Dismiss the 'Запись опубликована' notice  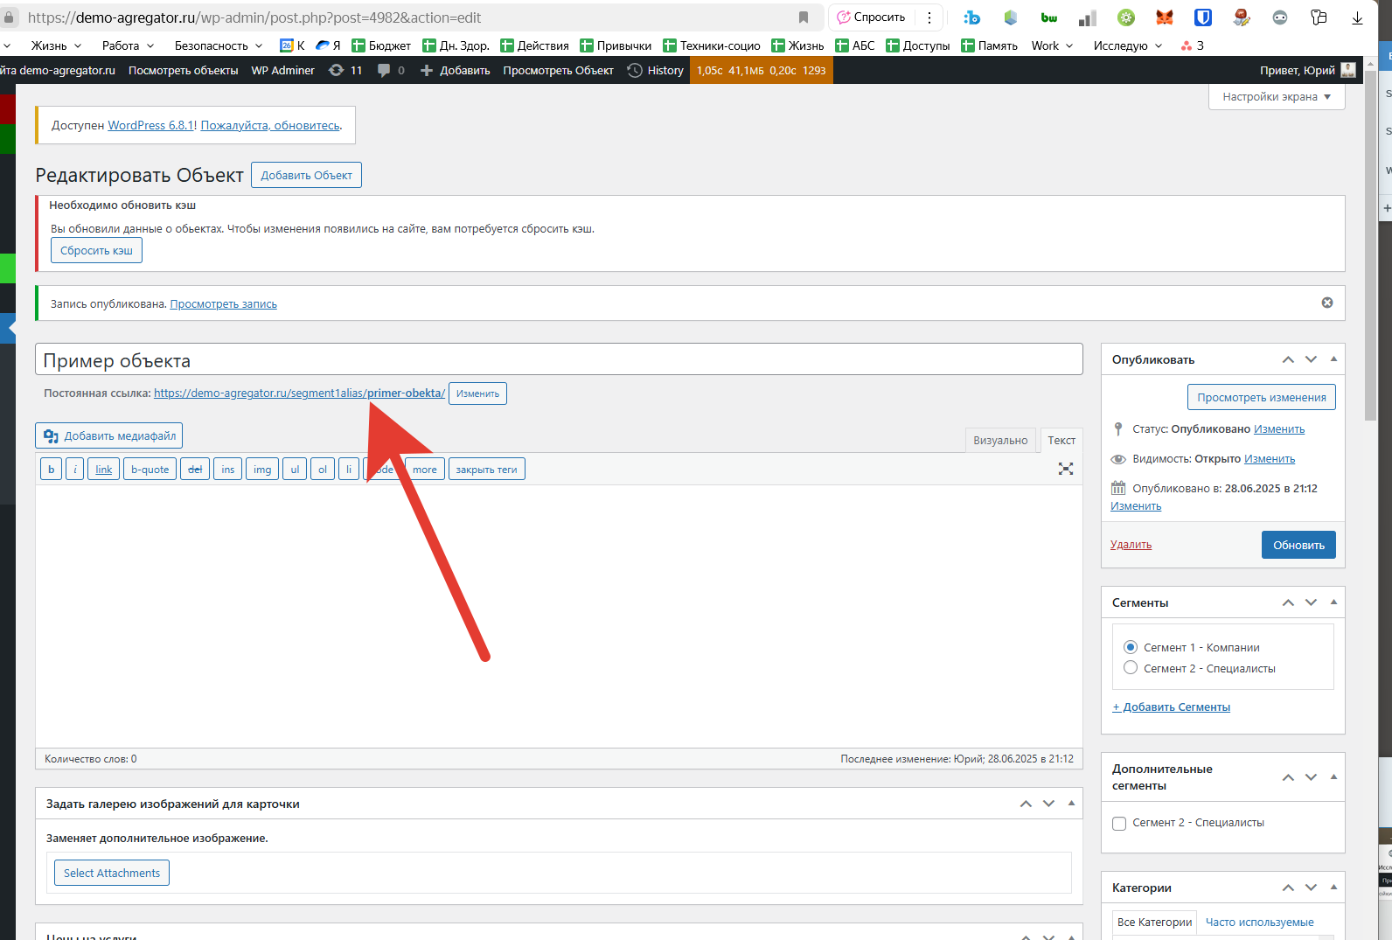point(1326,303)
